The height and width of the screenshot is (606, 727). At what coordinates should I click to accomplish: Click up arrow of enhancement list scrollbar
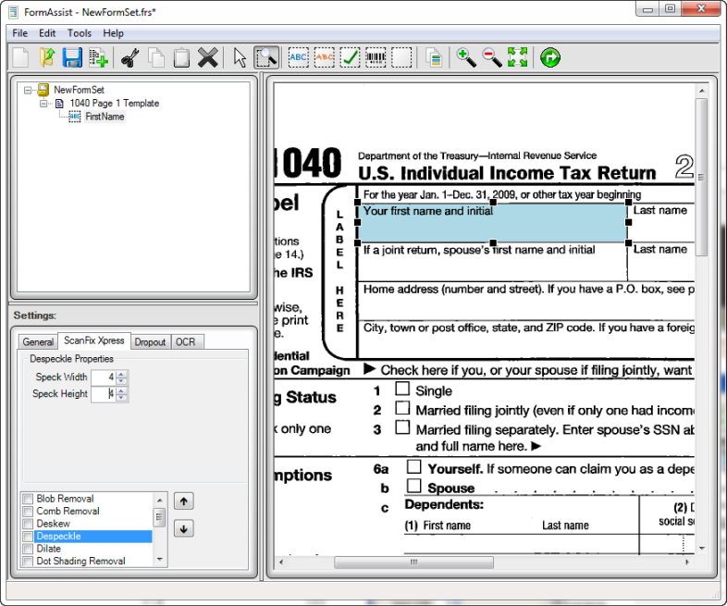[159, 501]
